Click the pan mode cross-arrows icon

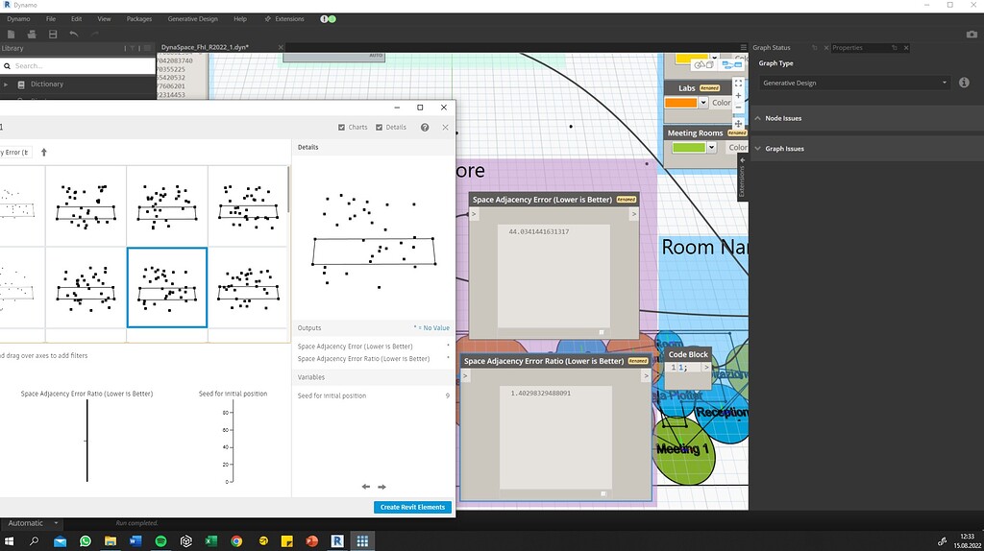tap(738, 124)
